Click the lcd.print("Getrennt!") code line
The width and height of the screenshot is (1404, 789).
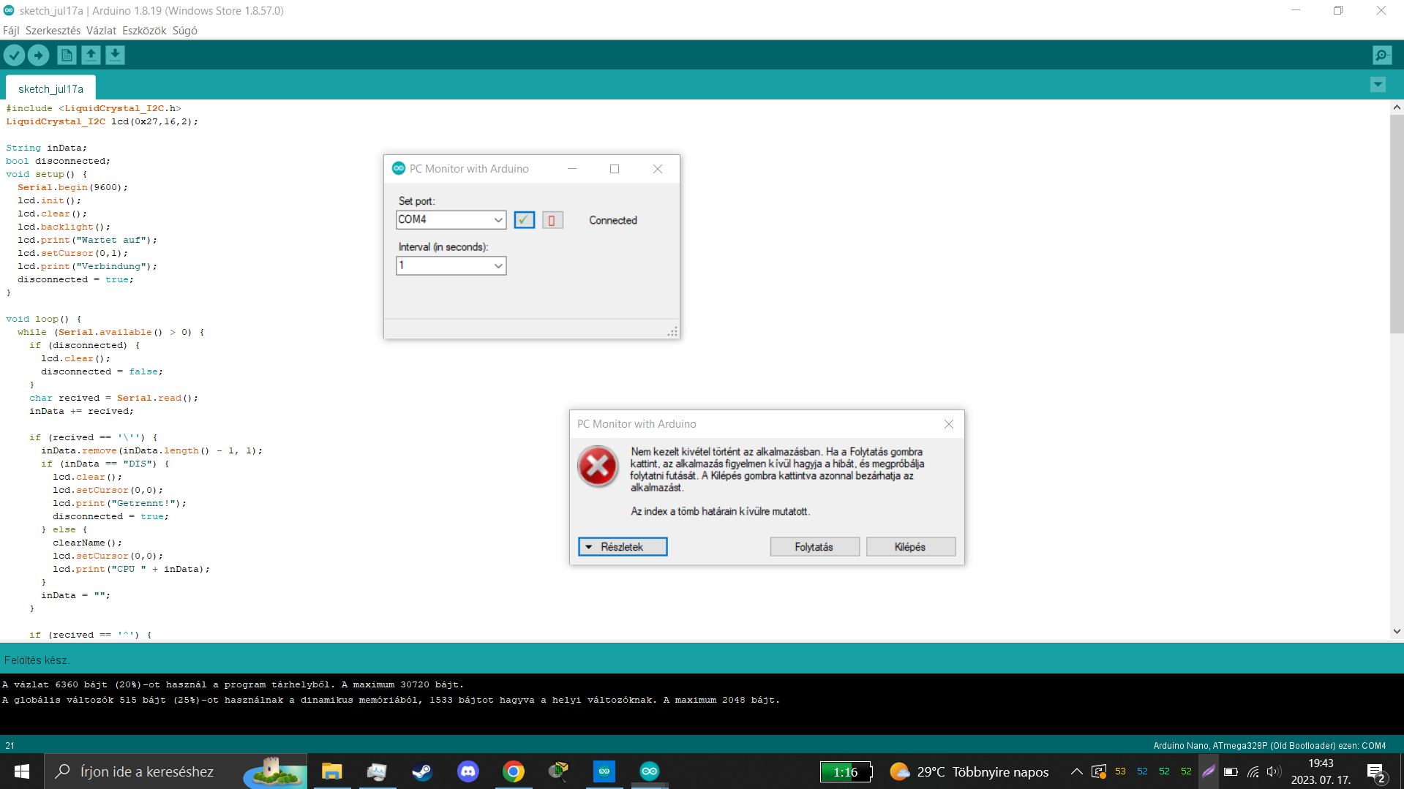119,503
